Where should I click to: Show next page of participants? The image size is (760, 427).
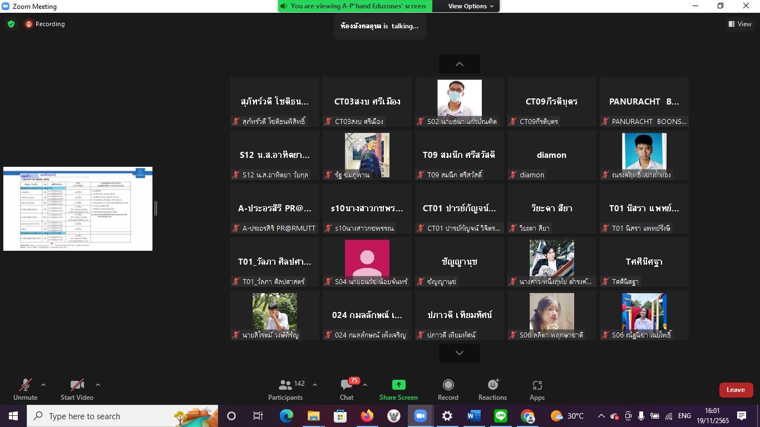(x=459, y=353)
